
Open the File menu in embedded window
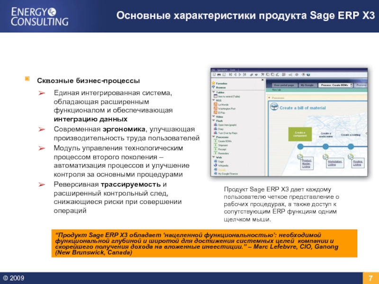coord(213,70)
